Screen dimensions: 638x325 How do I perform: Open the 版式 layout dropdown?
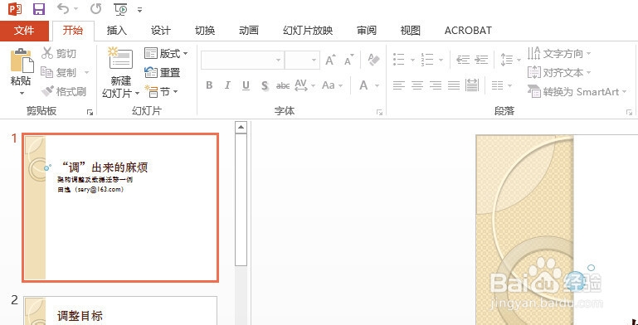coord(166,53)
